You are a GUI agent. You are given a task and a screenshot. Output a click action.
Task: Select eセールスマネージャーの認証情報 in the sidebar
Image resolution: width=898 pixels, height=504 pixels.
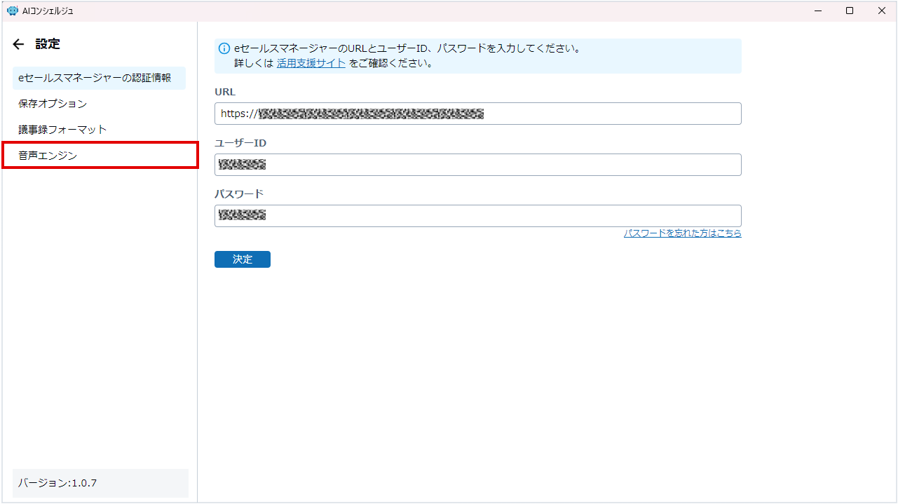coord(99,78)
